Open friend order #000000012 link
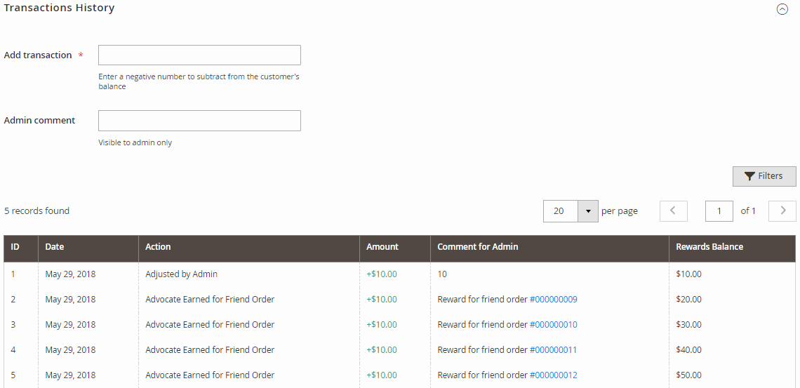 pyautogui.click(x=553, y=375)
